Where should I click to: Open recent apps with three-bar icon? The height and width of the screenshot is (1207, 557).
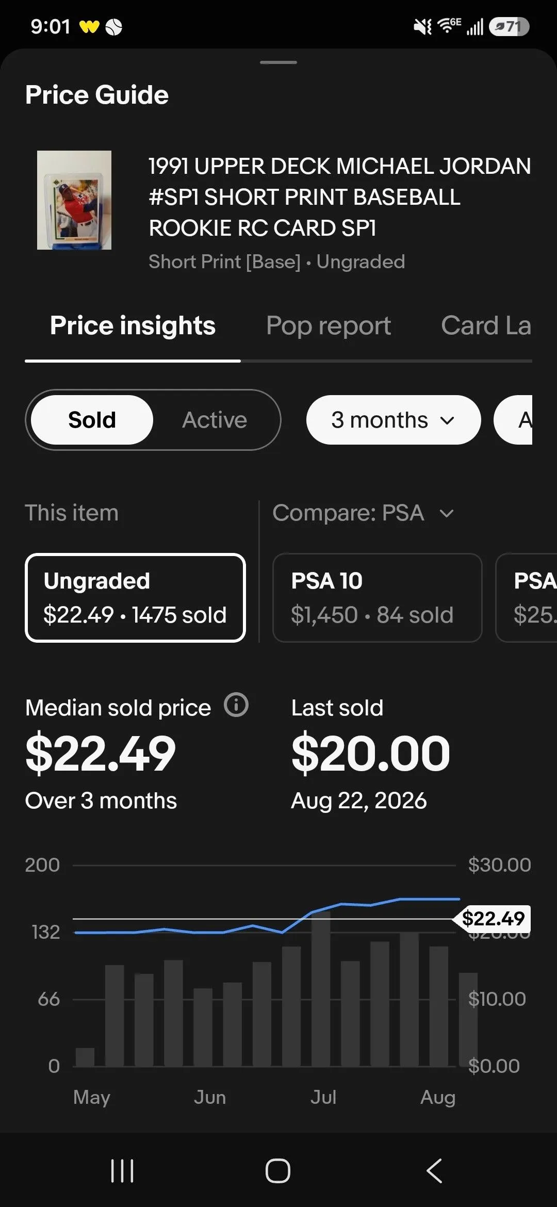(122, 1170)
